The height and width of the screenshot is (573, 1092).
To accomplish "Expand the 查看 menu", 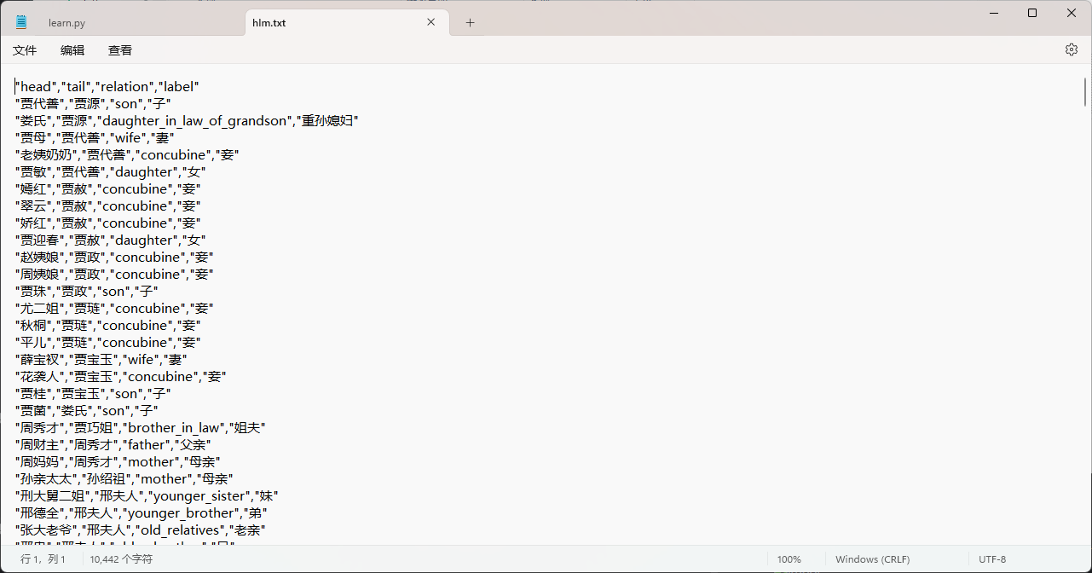I will (x=120, y=50).
